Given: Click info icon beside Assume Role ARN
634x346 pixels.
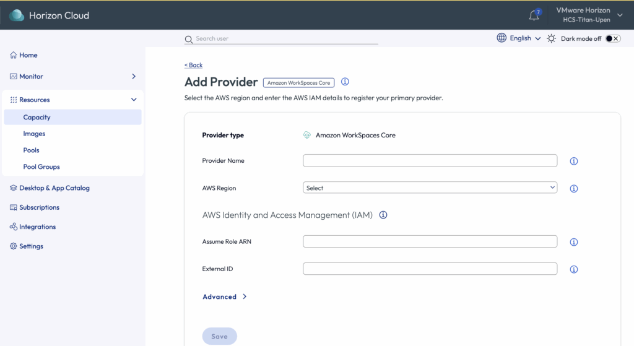Looking at the screenshot, I should [x=573, y=242].
